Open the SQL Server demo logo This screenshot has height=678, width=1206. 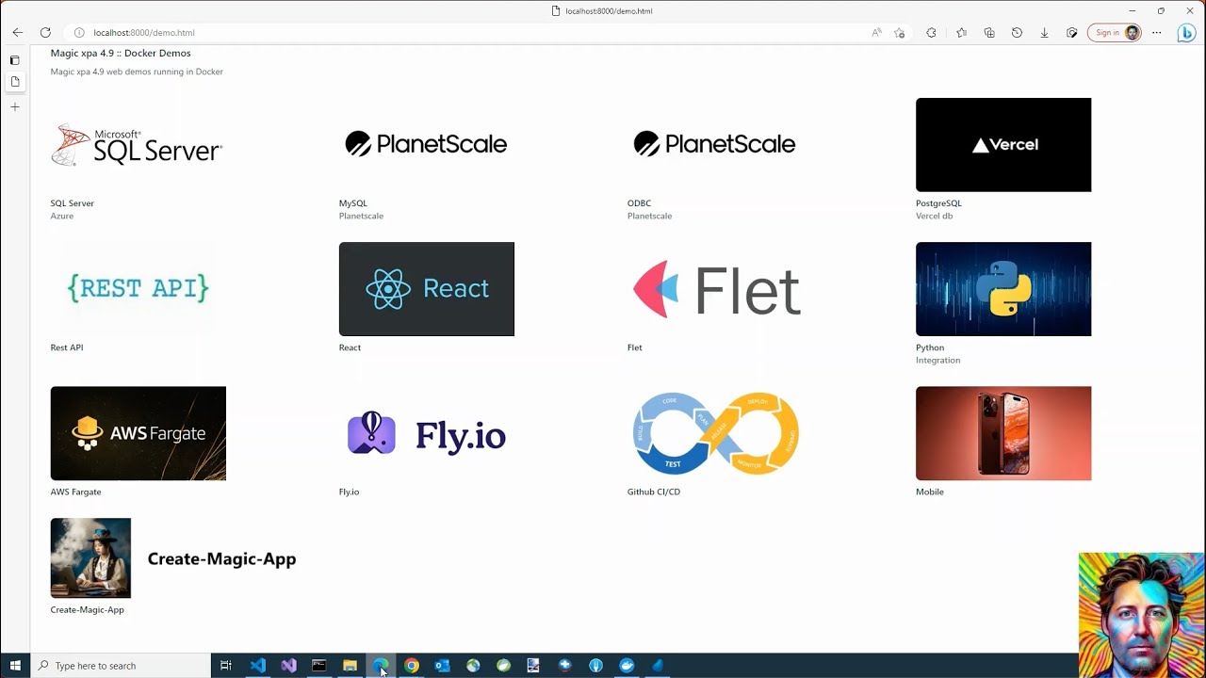point(138,145)
